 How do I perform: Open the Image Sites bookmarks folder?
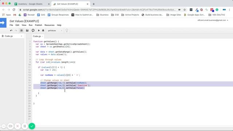[174, 15]
